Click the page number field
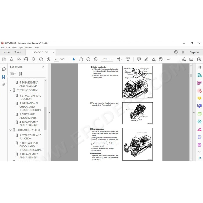 (56, 59)
